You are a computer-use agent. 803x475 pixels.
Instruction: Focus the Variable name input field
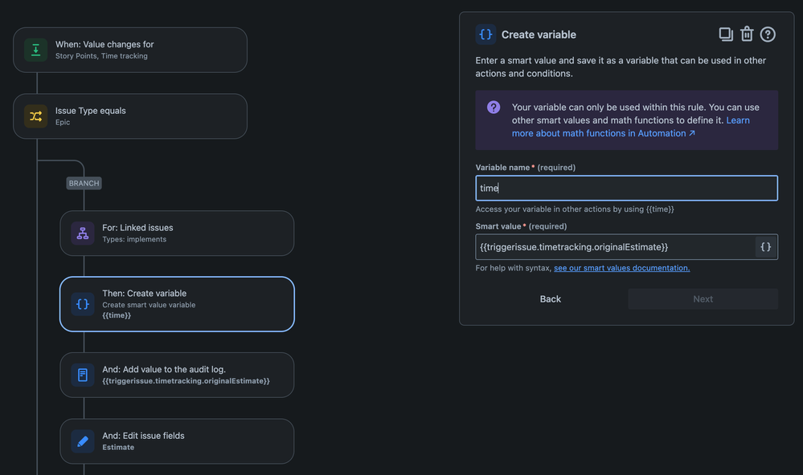626,188
